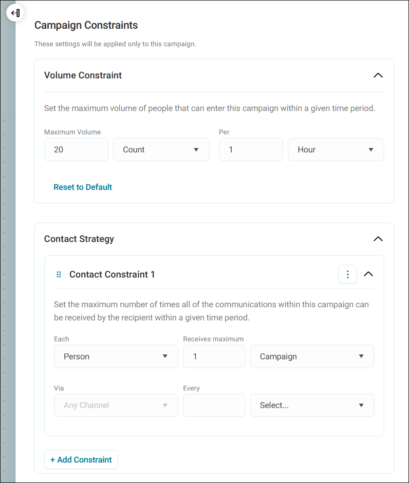This screenshot has height=483, width=409.
Task: Click Reset to Default link
Action: click(x=83, y=187)
